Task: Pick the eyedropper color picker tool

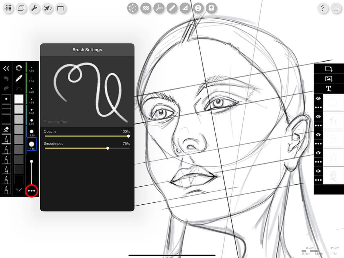Action: pos(19,79)
